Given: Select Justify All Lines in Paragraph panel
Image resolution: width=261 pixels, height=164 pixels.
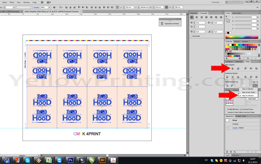Looking at the screenshot, I should (221, 17).
